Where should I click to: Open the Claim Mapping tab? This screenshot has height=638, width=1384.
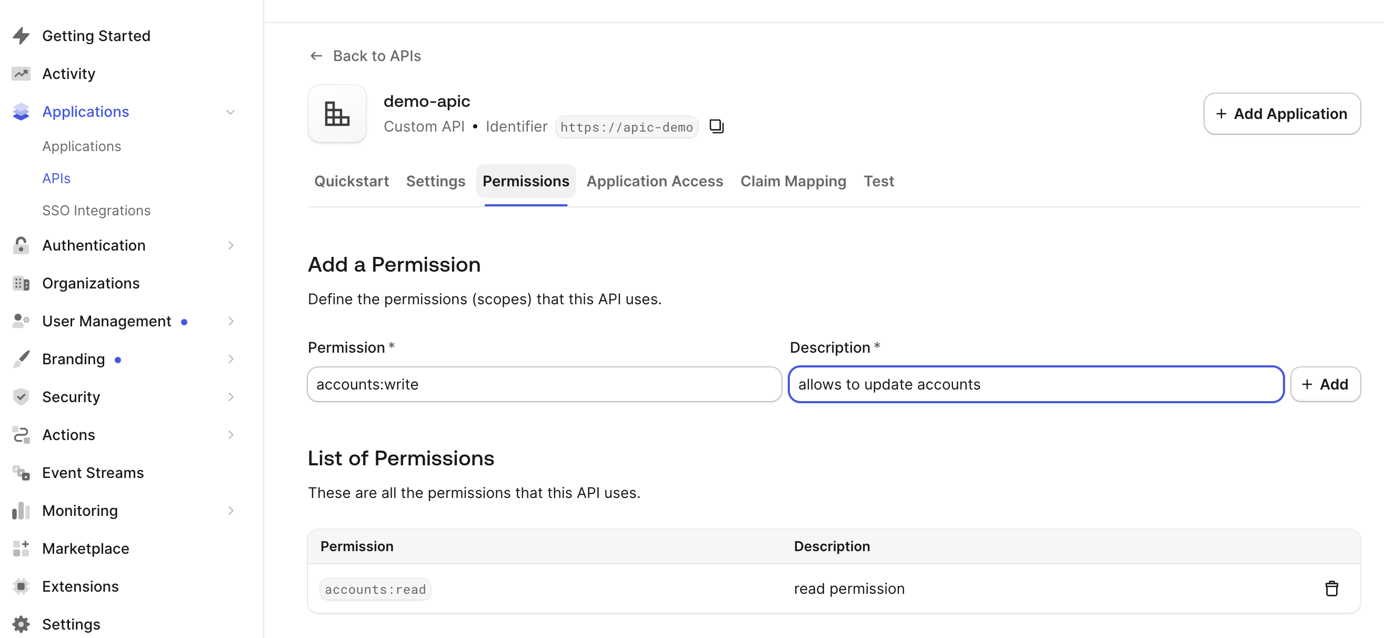pos(793,181)
